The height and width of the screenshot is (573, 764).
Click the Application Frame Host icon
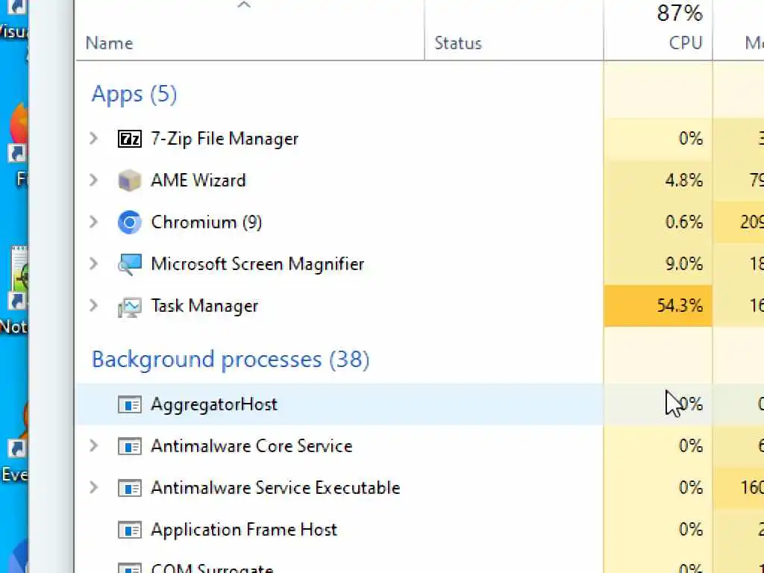(x=130, y=530)
